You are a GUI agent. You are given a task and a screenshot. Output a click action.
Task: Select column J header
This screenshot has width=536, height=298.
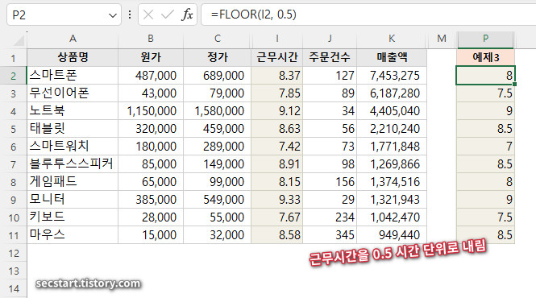(330, 39)
